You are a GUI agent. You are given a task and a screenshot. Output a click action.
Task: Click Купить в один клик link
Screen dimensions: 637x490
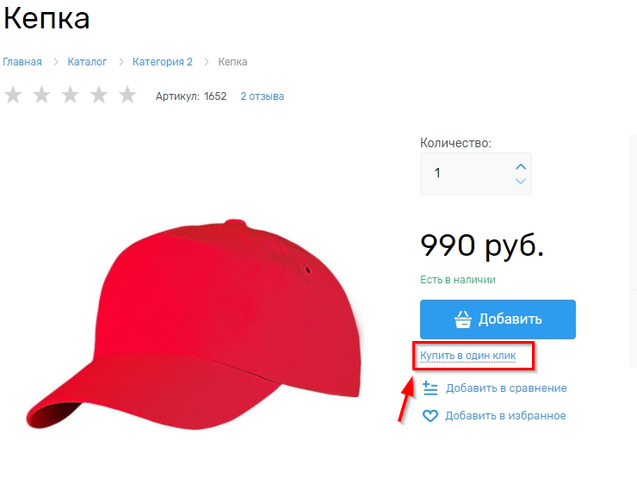pyautogui.click(x=468, y=356)
